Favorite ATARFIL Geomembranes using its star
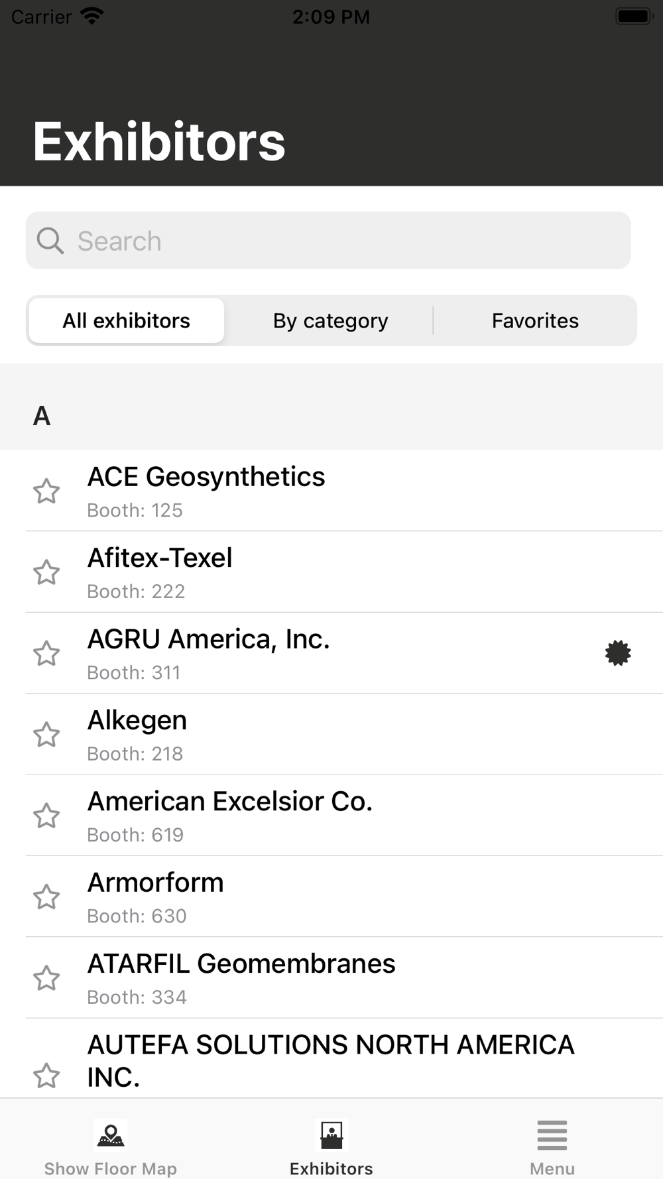 46,978
